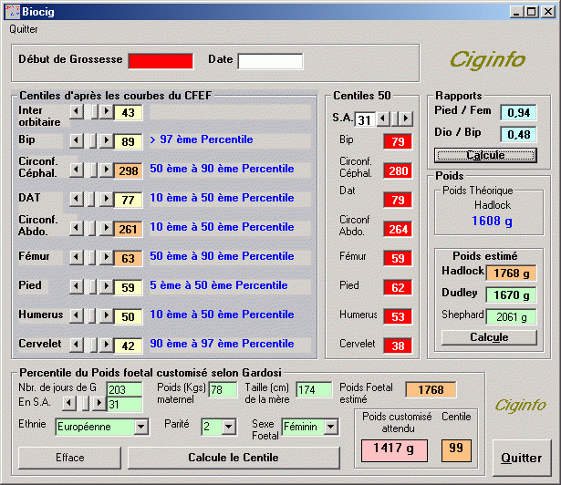Maximize the Biocig window
Image resolution: width=561 pixels, height=485 pixels.
[x=531, y=12]
